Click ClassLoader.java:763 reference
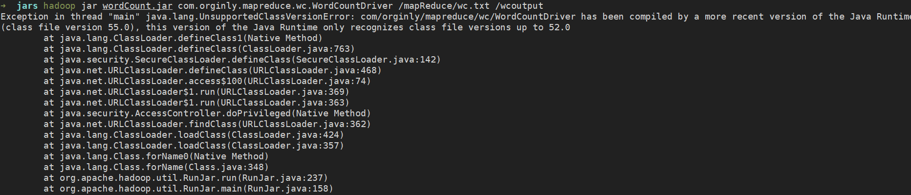 296,49
